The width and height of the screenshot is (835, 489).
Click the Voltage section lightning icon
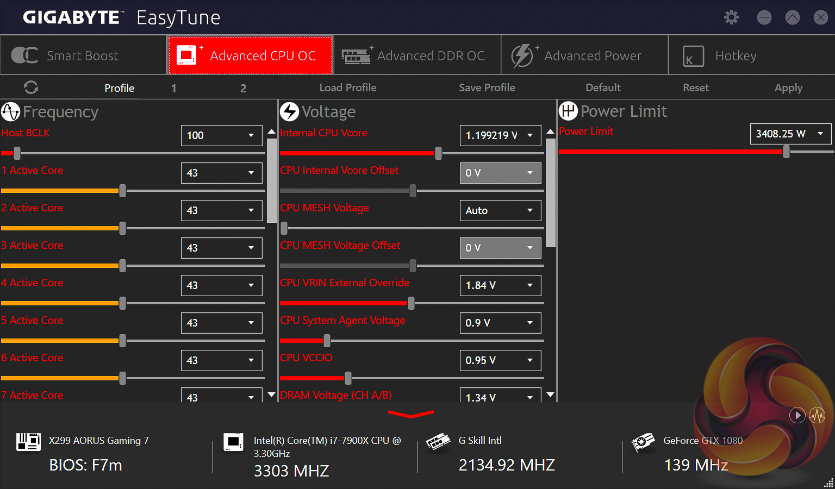pyautogui.click(x=289, y=112)
